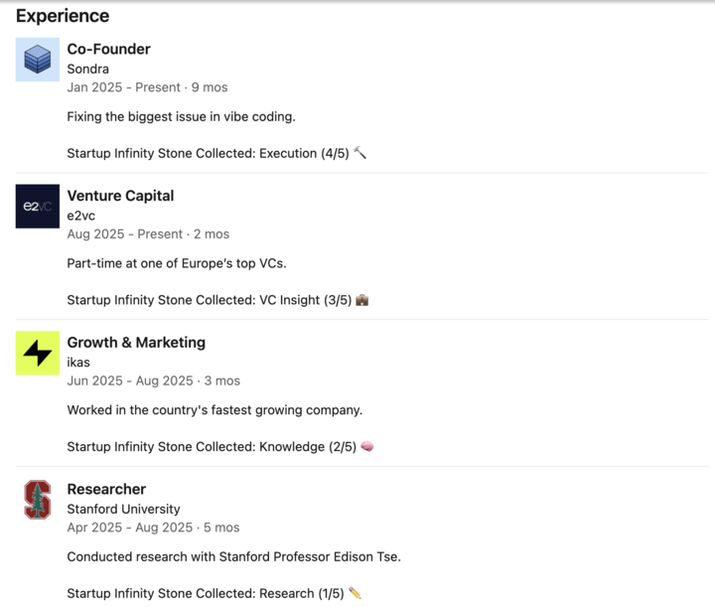The height and width of the screenshot is (607, 715).
Task: Click the ikas lightning bolt logo
Action: pyautogui.click(x=38, y=353)
